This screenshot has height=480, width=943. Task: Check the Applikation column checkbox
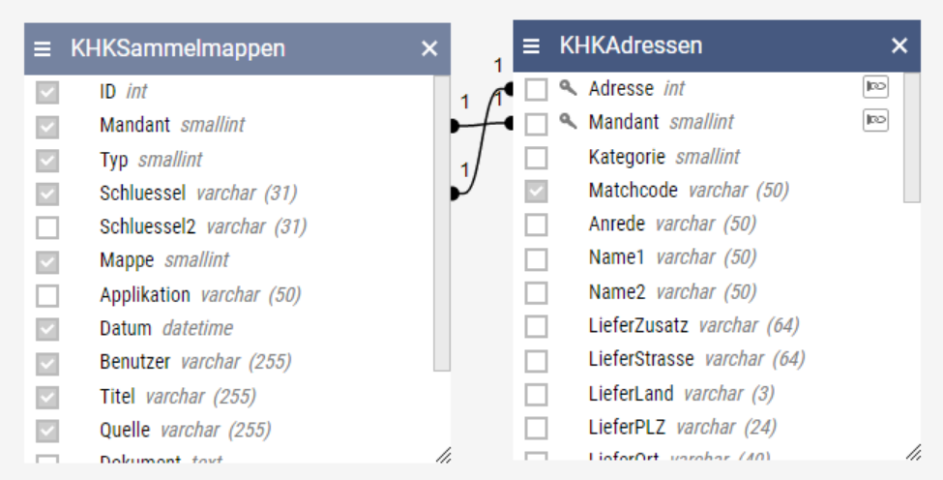click(47, 295)
